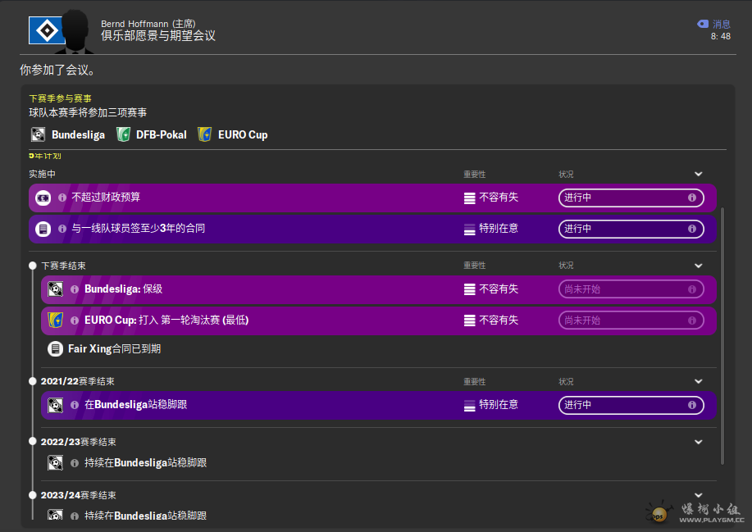
Task: Open 进行中 status for 在Bundesliga站稳脚跟
Action: pos(631,405)
